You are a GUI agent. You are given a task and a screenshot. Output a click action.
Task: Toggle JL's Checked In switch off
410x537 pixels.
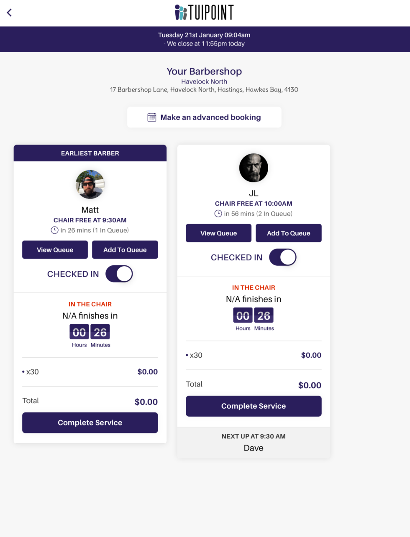click(282, 257)
